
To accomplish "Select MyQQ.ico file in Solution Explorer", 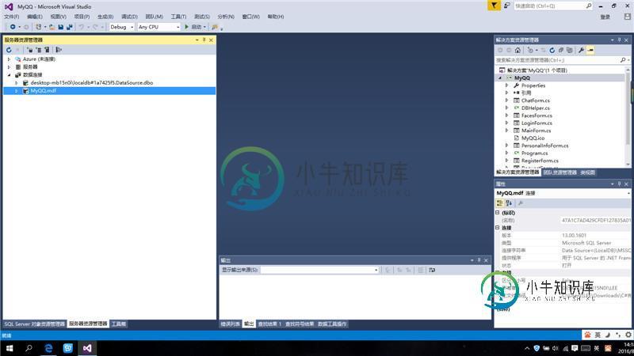I will tap(533, 138).
